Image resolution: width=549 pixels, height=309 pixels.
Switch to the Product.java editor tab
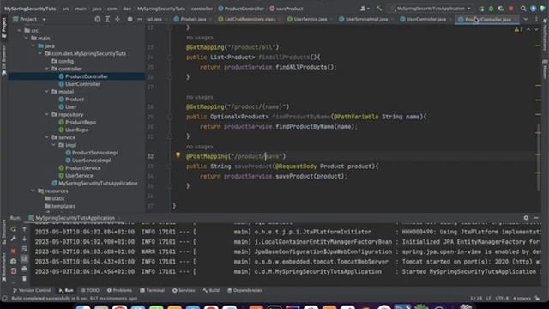pos(193,19)
